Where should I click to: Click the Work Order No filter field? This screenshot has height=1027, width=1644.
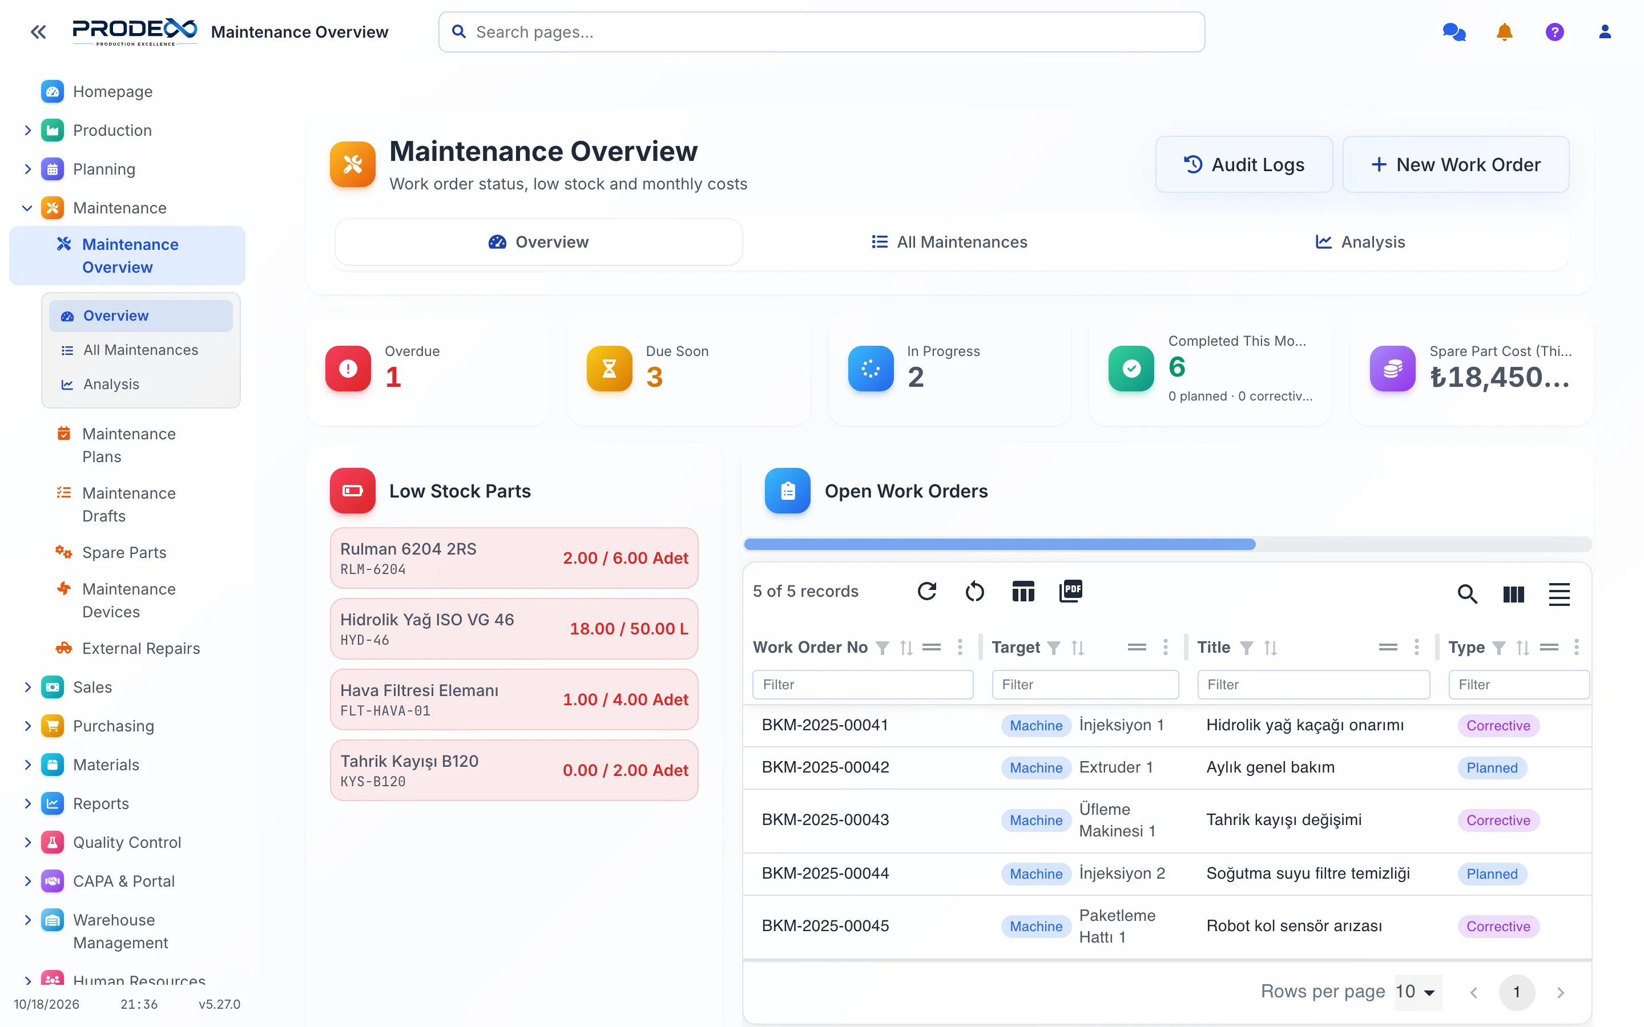[x=863, y=685]
